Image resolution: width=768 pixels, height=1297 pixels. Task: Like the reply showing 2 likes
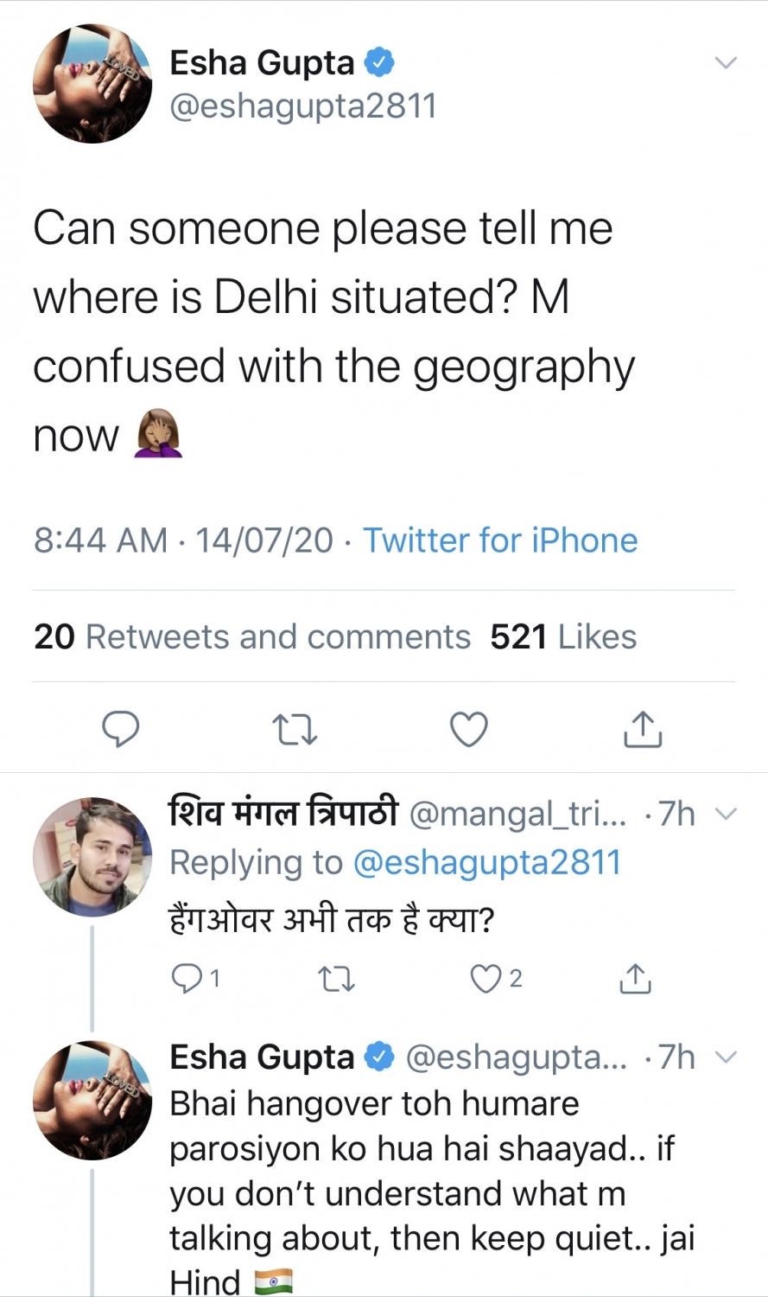tap(486, 979)
